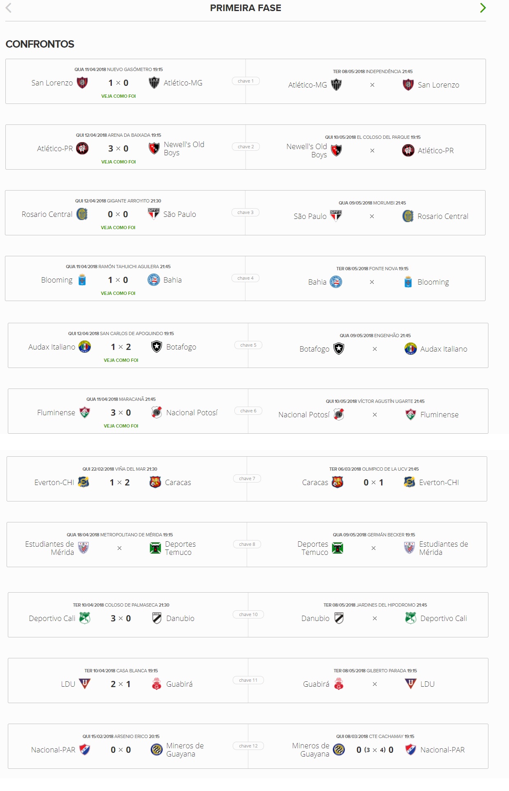Screen dimensions: 509x791
Task: Click the Guabirá team name in second leg
Action: click(x=316, y=684)
